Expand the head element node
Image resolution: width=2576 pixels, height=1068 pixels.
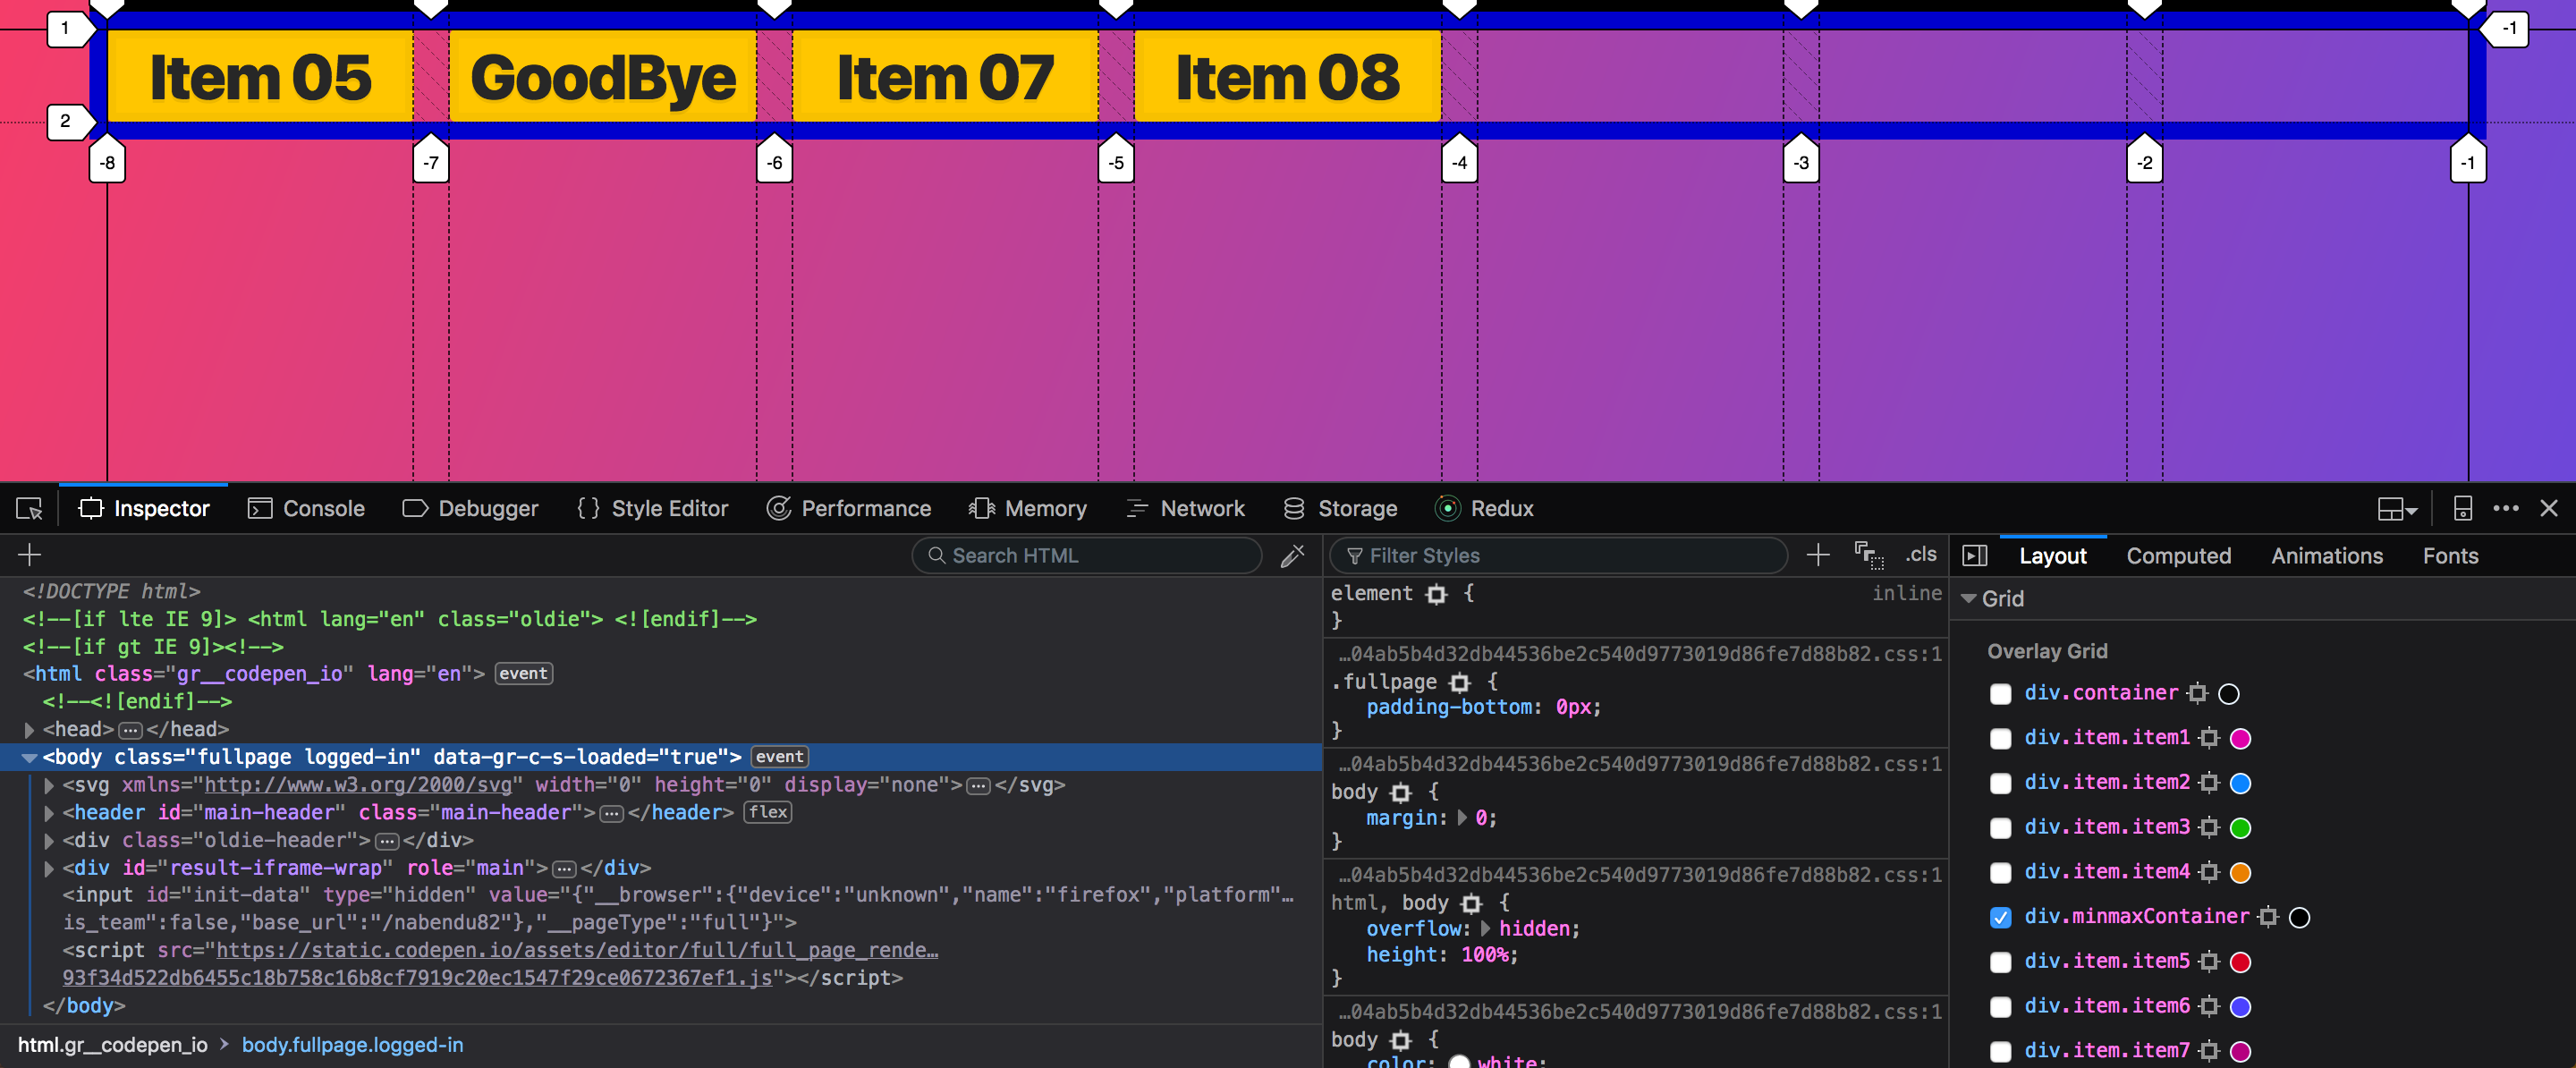coord(29,730)
